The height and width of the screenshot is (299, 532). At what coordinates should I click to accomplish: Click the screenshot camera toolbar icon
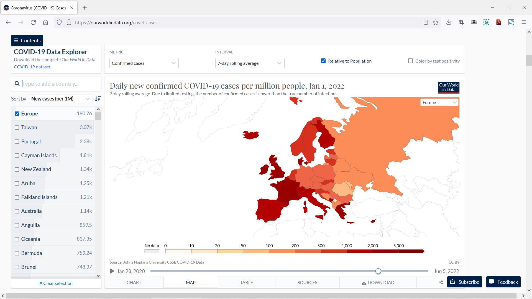coord(474,22)
